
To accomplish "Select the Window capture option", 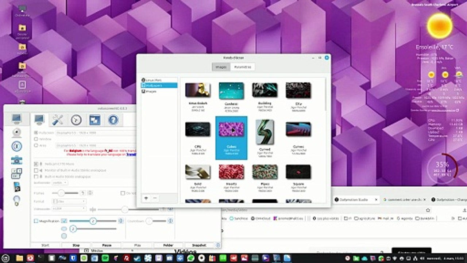I will click(36, 139).
